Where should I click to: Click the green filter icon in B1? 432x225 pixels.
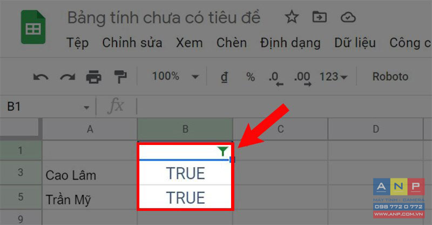[222, 151]
